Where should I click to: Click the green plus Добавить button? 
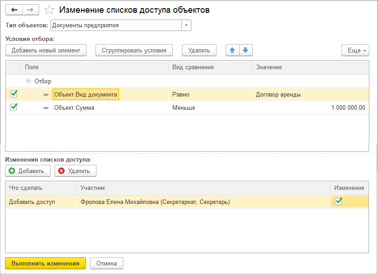pyautogui.click(x=27, y=171)
